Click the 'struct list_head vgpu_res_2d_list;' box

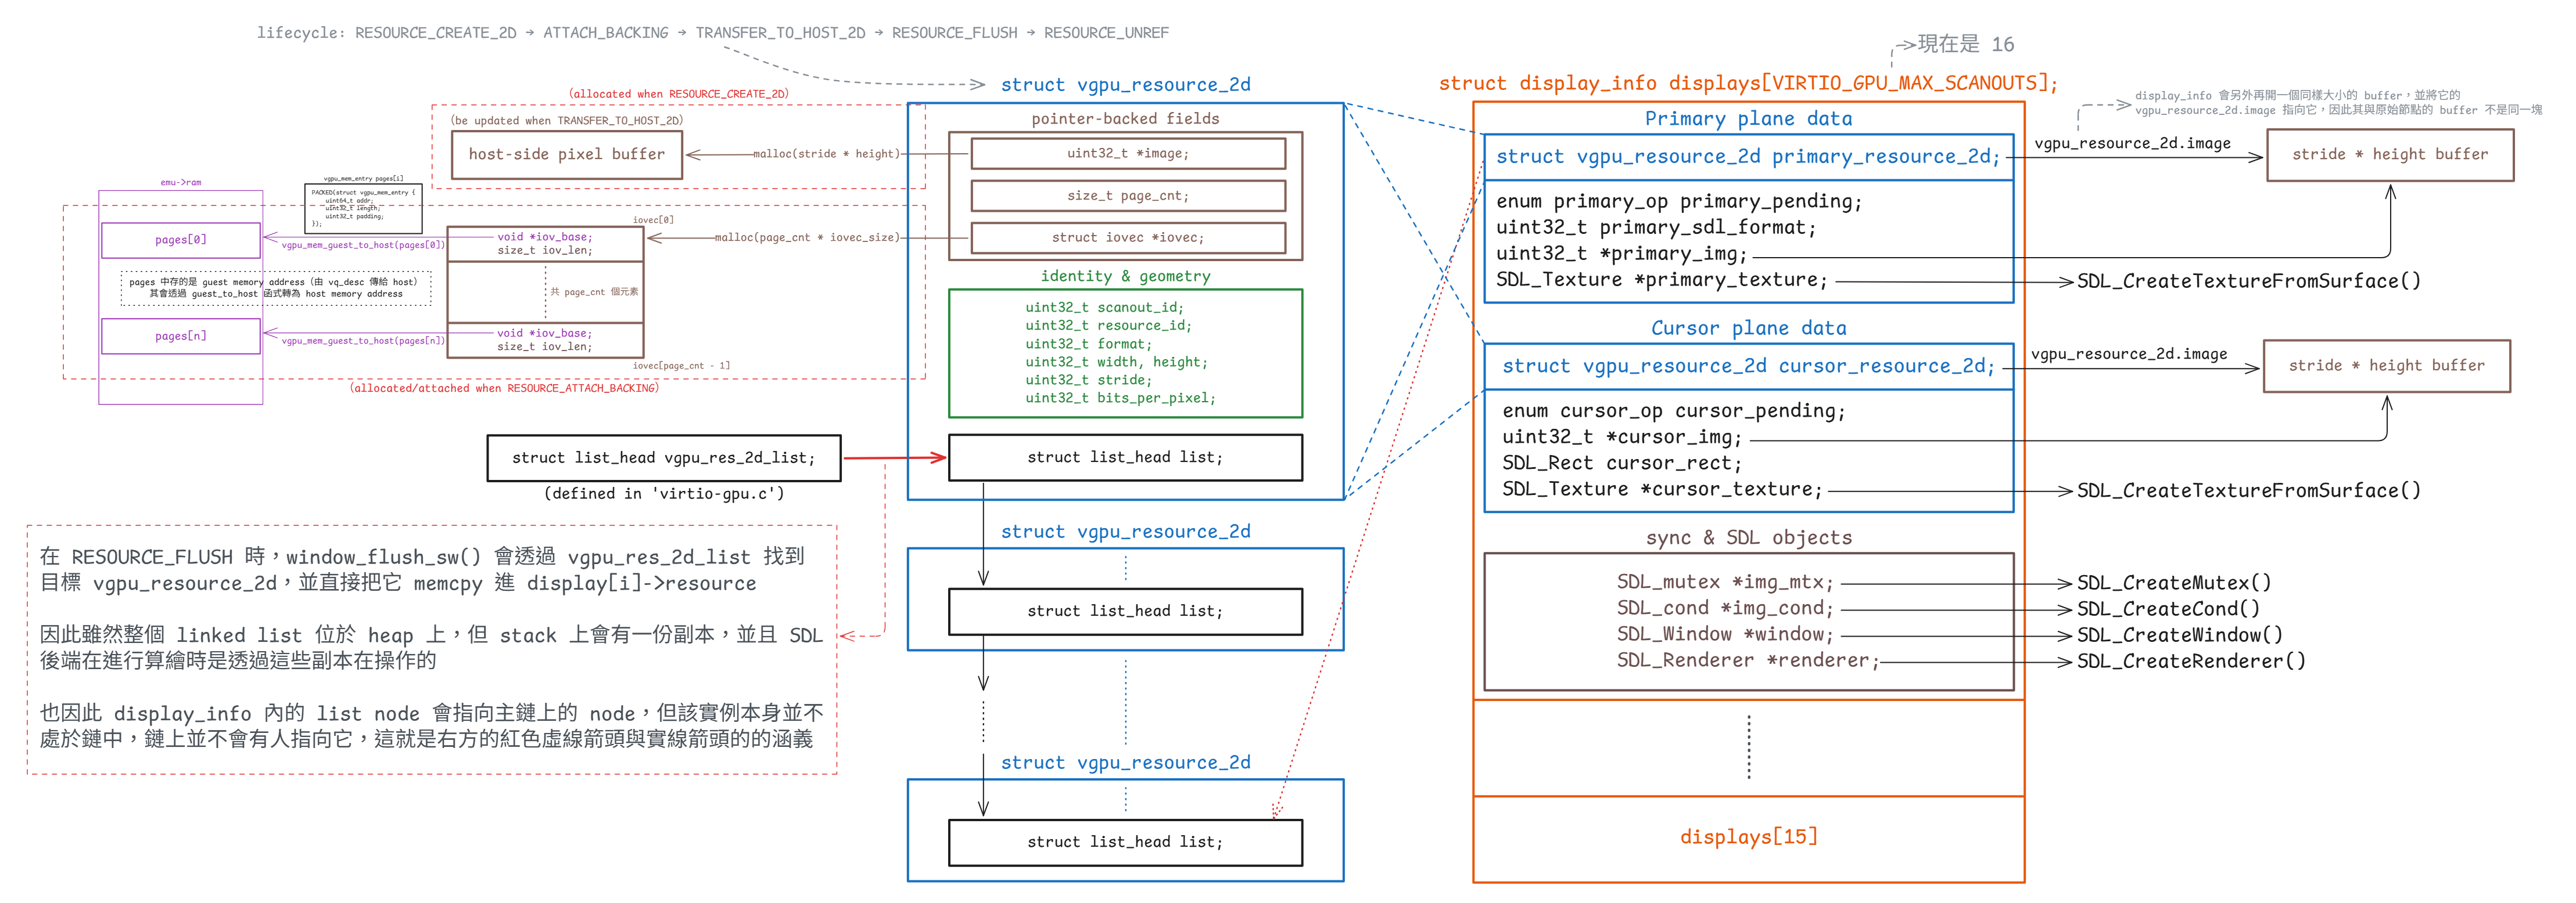[663, 457]
